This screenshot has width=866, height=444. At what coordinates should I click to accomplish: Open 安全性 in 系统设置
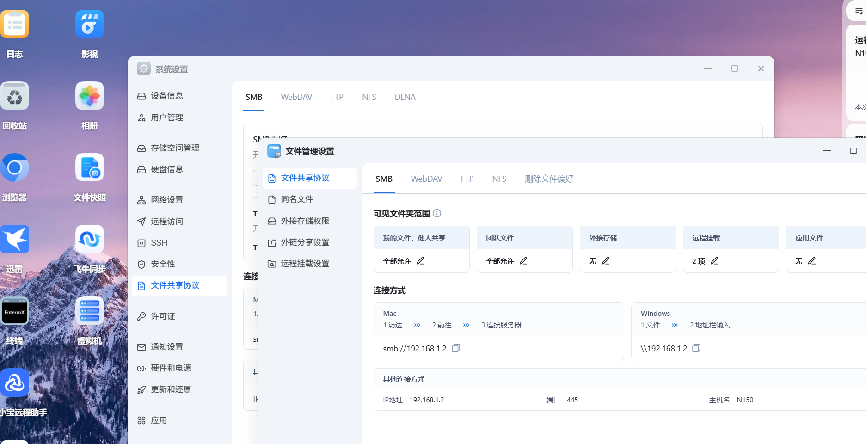coord(179,264)
